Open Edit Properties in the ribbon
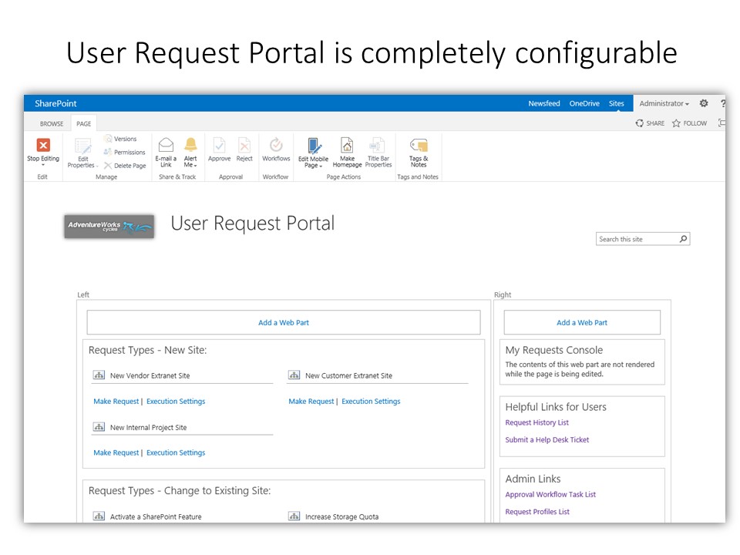Viewport: 740px width, 555px height. (82, 153)
